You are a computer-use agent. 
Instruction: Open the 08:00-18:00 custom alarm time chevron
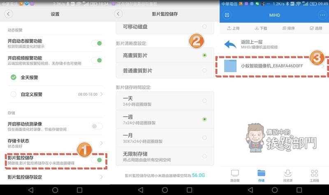click(x=102, y=94)
